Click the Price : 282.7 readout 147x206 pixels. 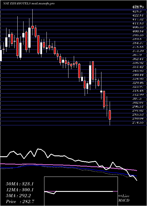[20, 202]
